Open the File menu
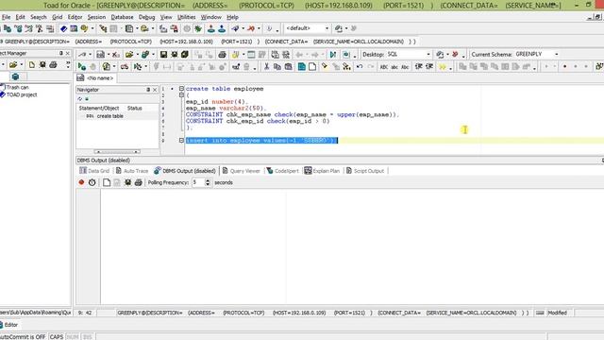The image size is (604, 340). [6, 17]
